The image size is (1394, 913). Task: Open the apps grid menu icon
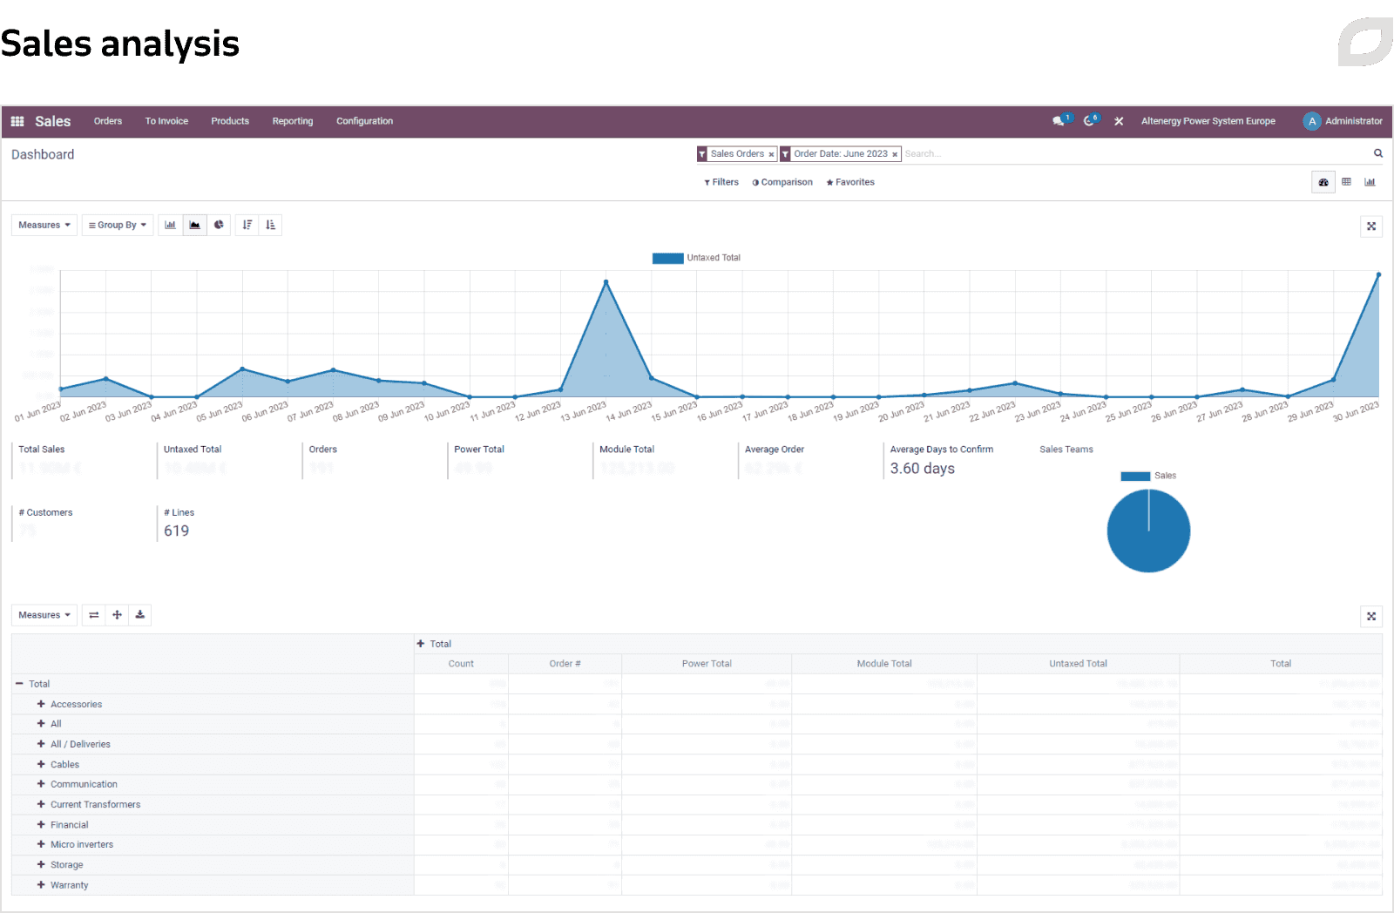17,121
